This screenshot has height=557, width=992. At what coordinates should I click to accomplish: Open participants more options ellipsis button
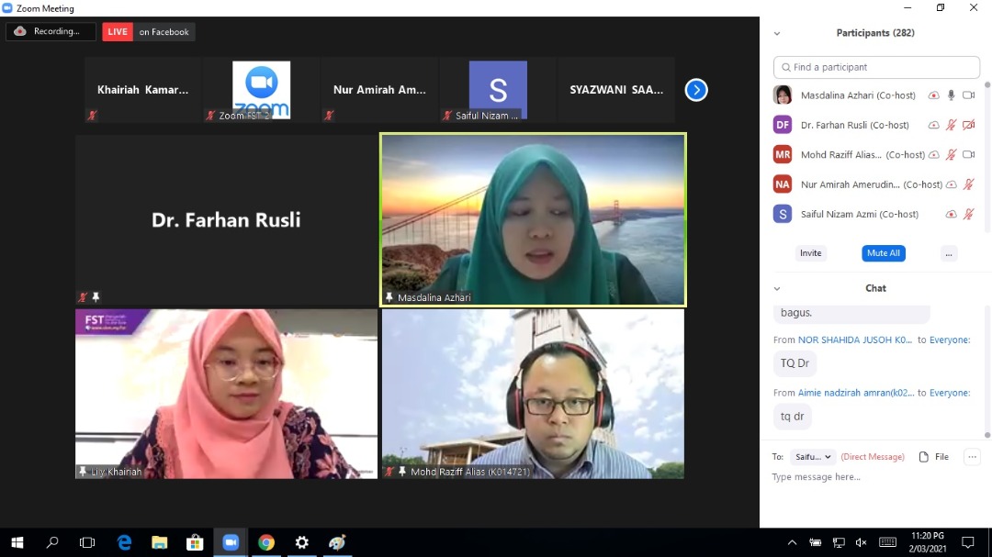[x=949, y=253]
